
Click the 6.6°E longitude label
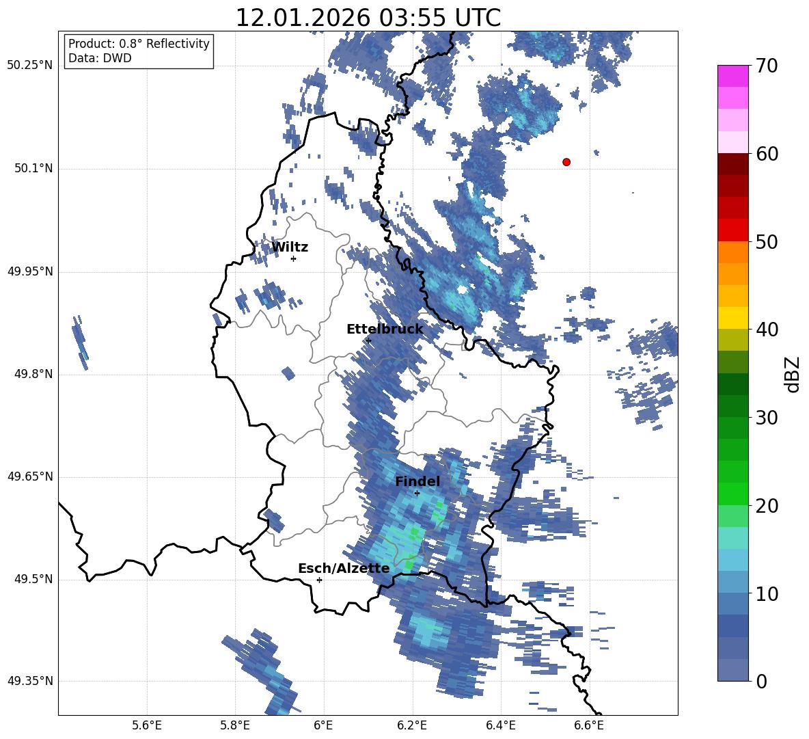[589, 725]
